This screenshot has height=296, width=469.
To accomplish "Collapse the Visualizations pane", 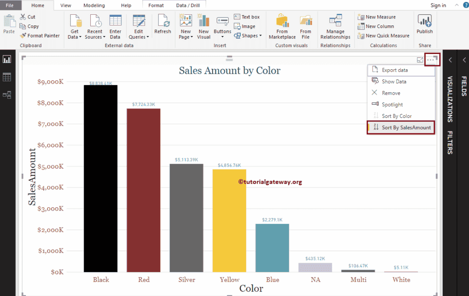I will click(450, 60).
